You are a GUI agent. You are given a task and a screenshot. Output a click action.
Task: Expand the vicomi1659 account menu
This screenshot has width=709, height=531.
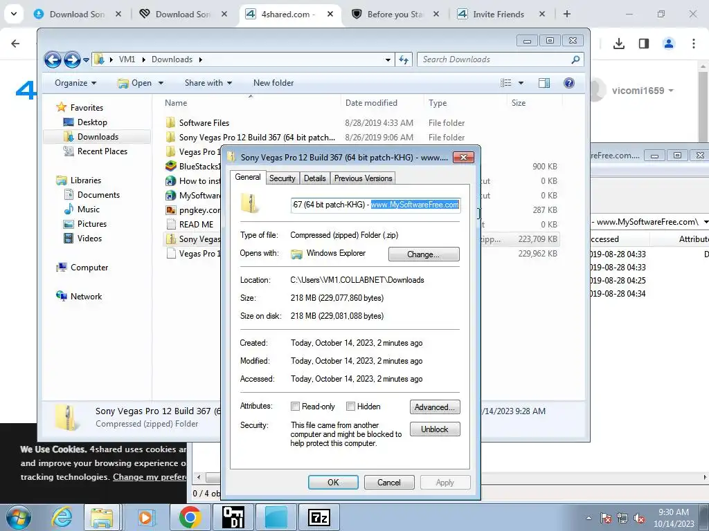tap(643, 91)
